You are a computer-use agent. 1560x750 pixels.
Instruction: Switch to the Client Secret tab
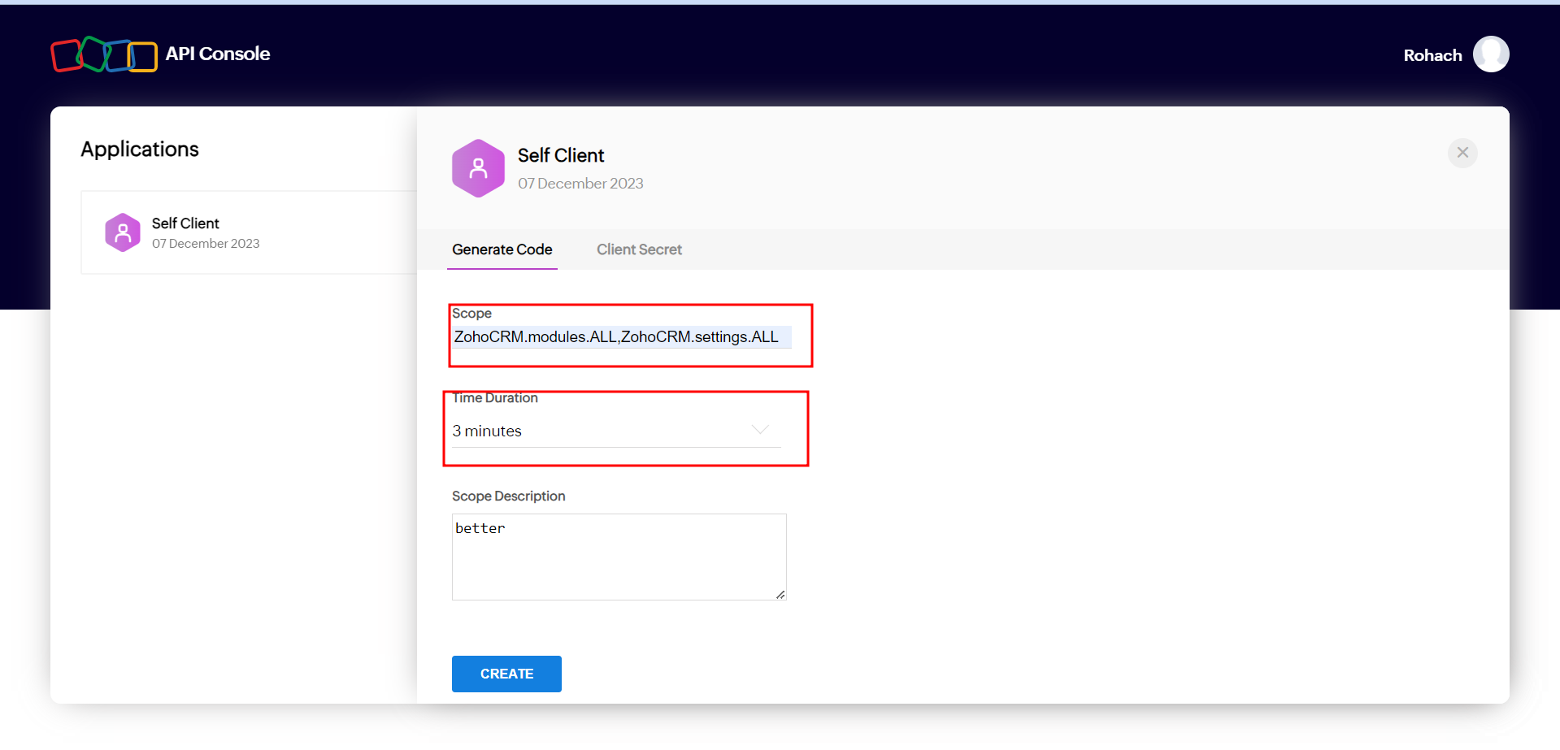tap(639, 249)
